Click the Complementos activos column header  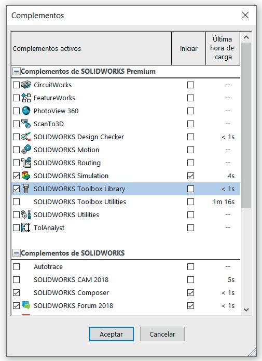[x=91, y=48]
